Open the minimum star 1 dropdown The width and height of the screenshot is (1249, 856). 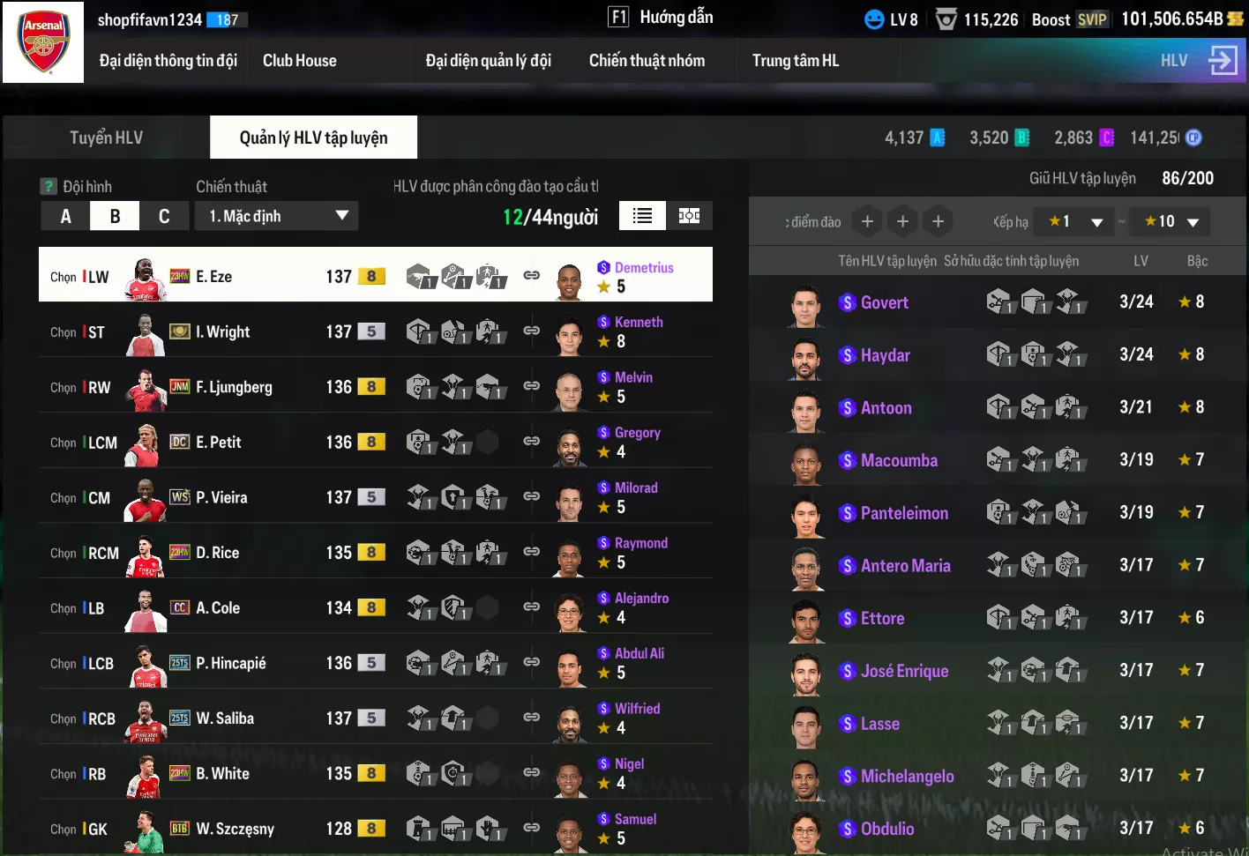[x=1074, y=221]
